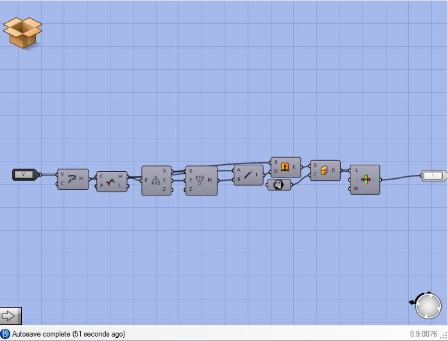Select the deconstruct point XYZ component
Screen dimensions: 448x341
click(x=156, y=181)
